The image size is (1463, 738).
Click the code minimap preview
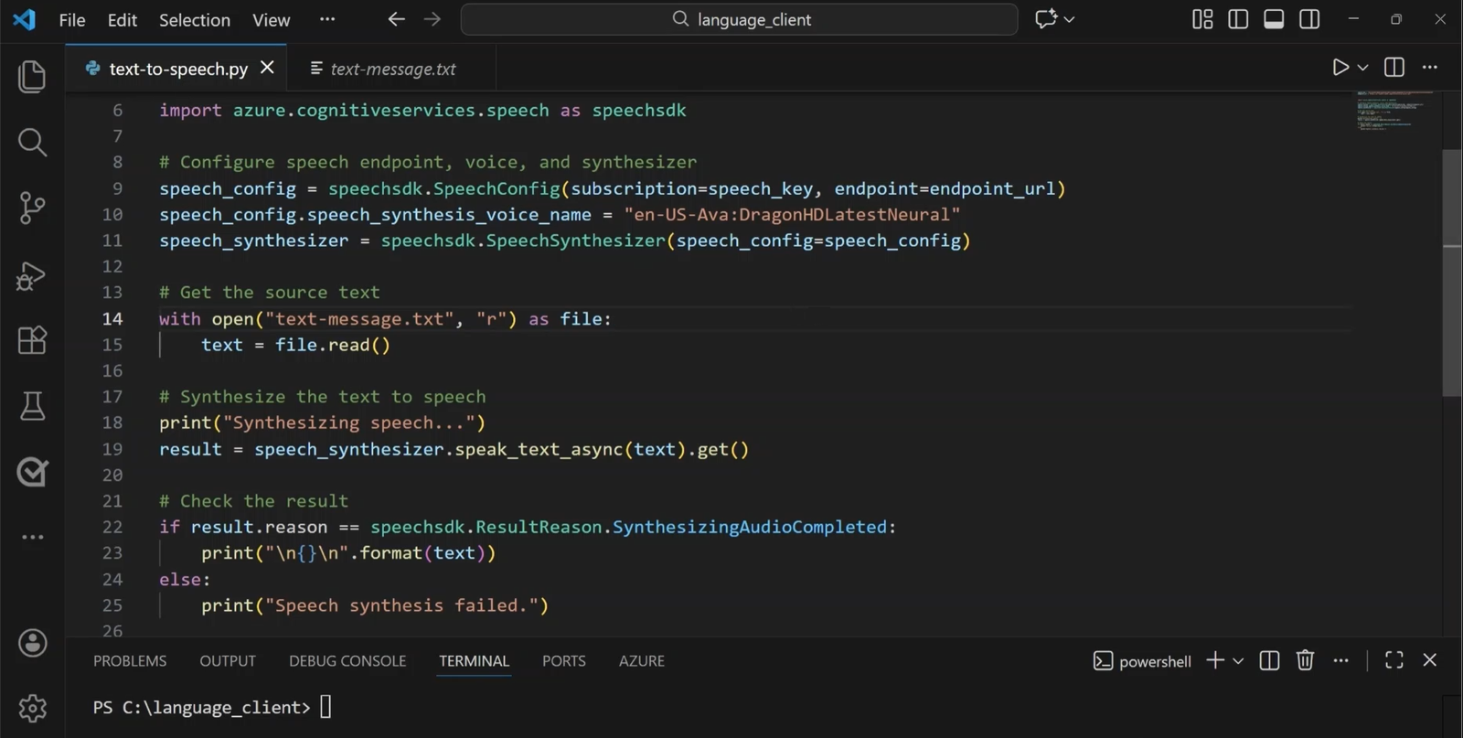point(1396,111)
